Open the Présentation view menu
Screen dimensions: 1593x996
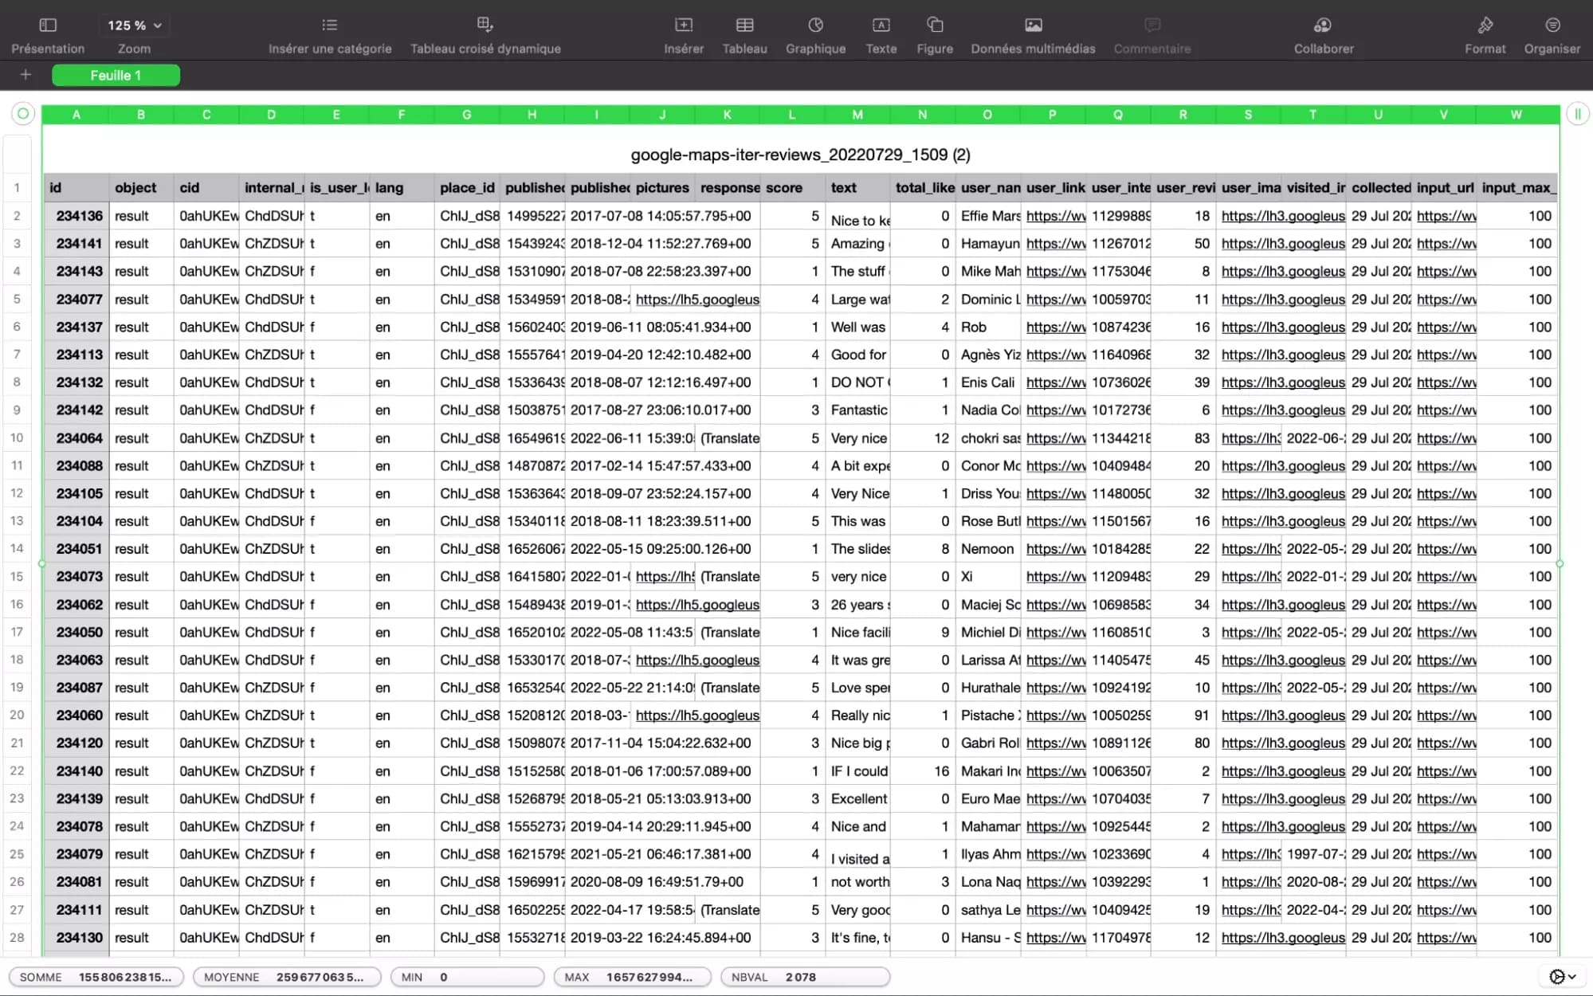(x=48, y=34)
